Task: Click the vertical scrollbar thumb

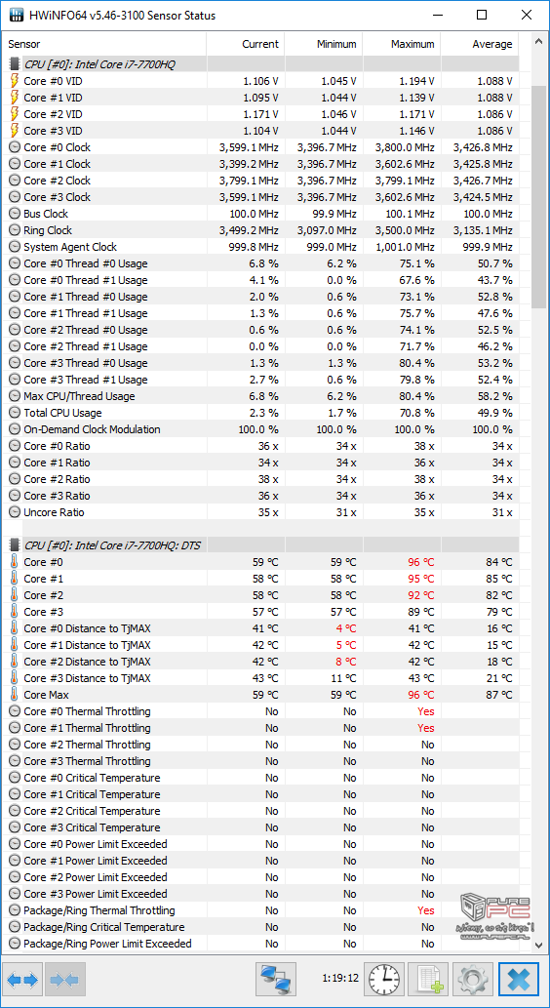Action: tap(539, 196)
